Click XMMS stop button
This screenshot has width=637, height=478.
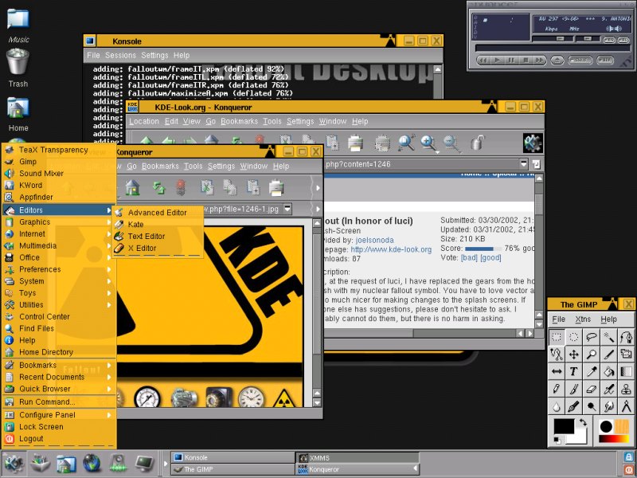coord(526,61)
